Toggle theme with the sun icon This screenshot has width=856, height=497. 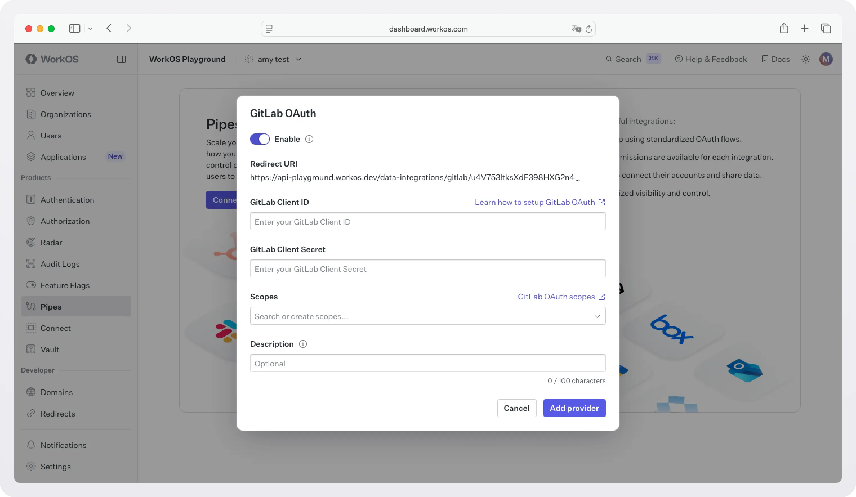(805, 59)
